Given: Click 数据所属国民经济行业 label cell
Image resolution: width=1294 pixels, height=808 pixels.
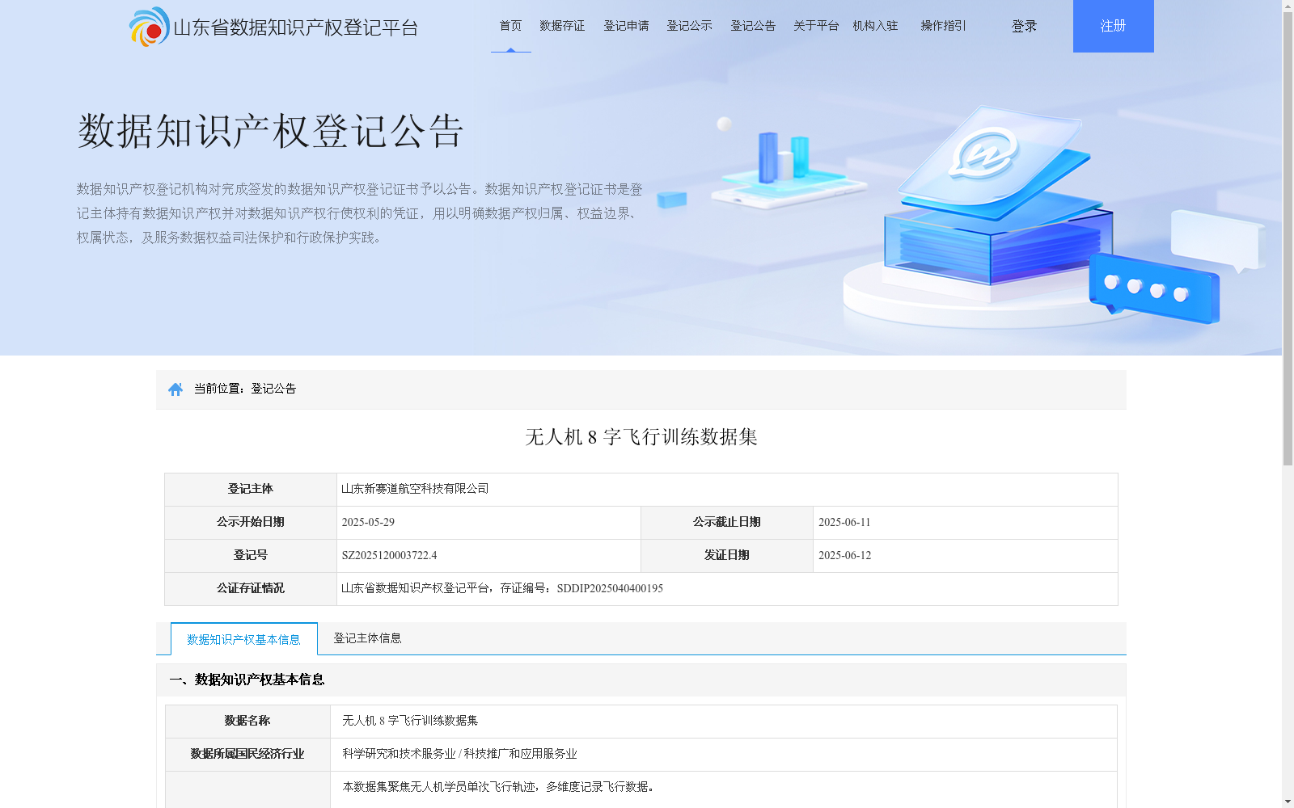Looking at the screenshot, I should 247,755.
